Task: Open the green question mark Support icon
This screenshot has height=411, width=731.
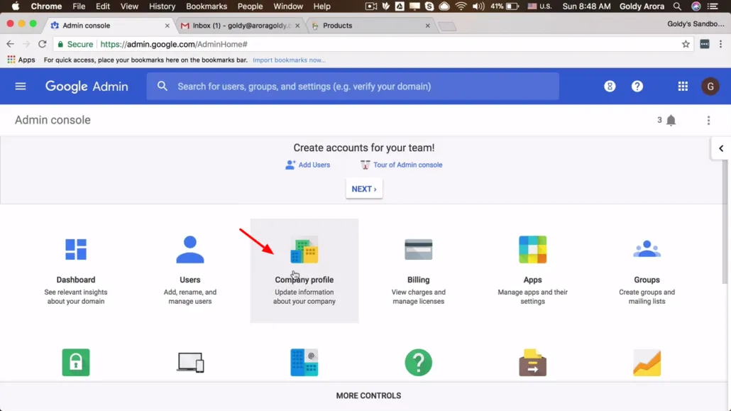Action: [418, 362]
